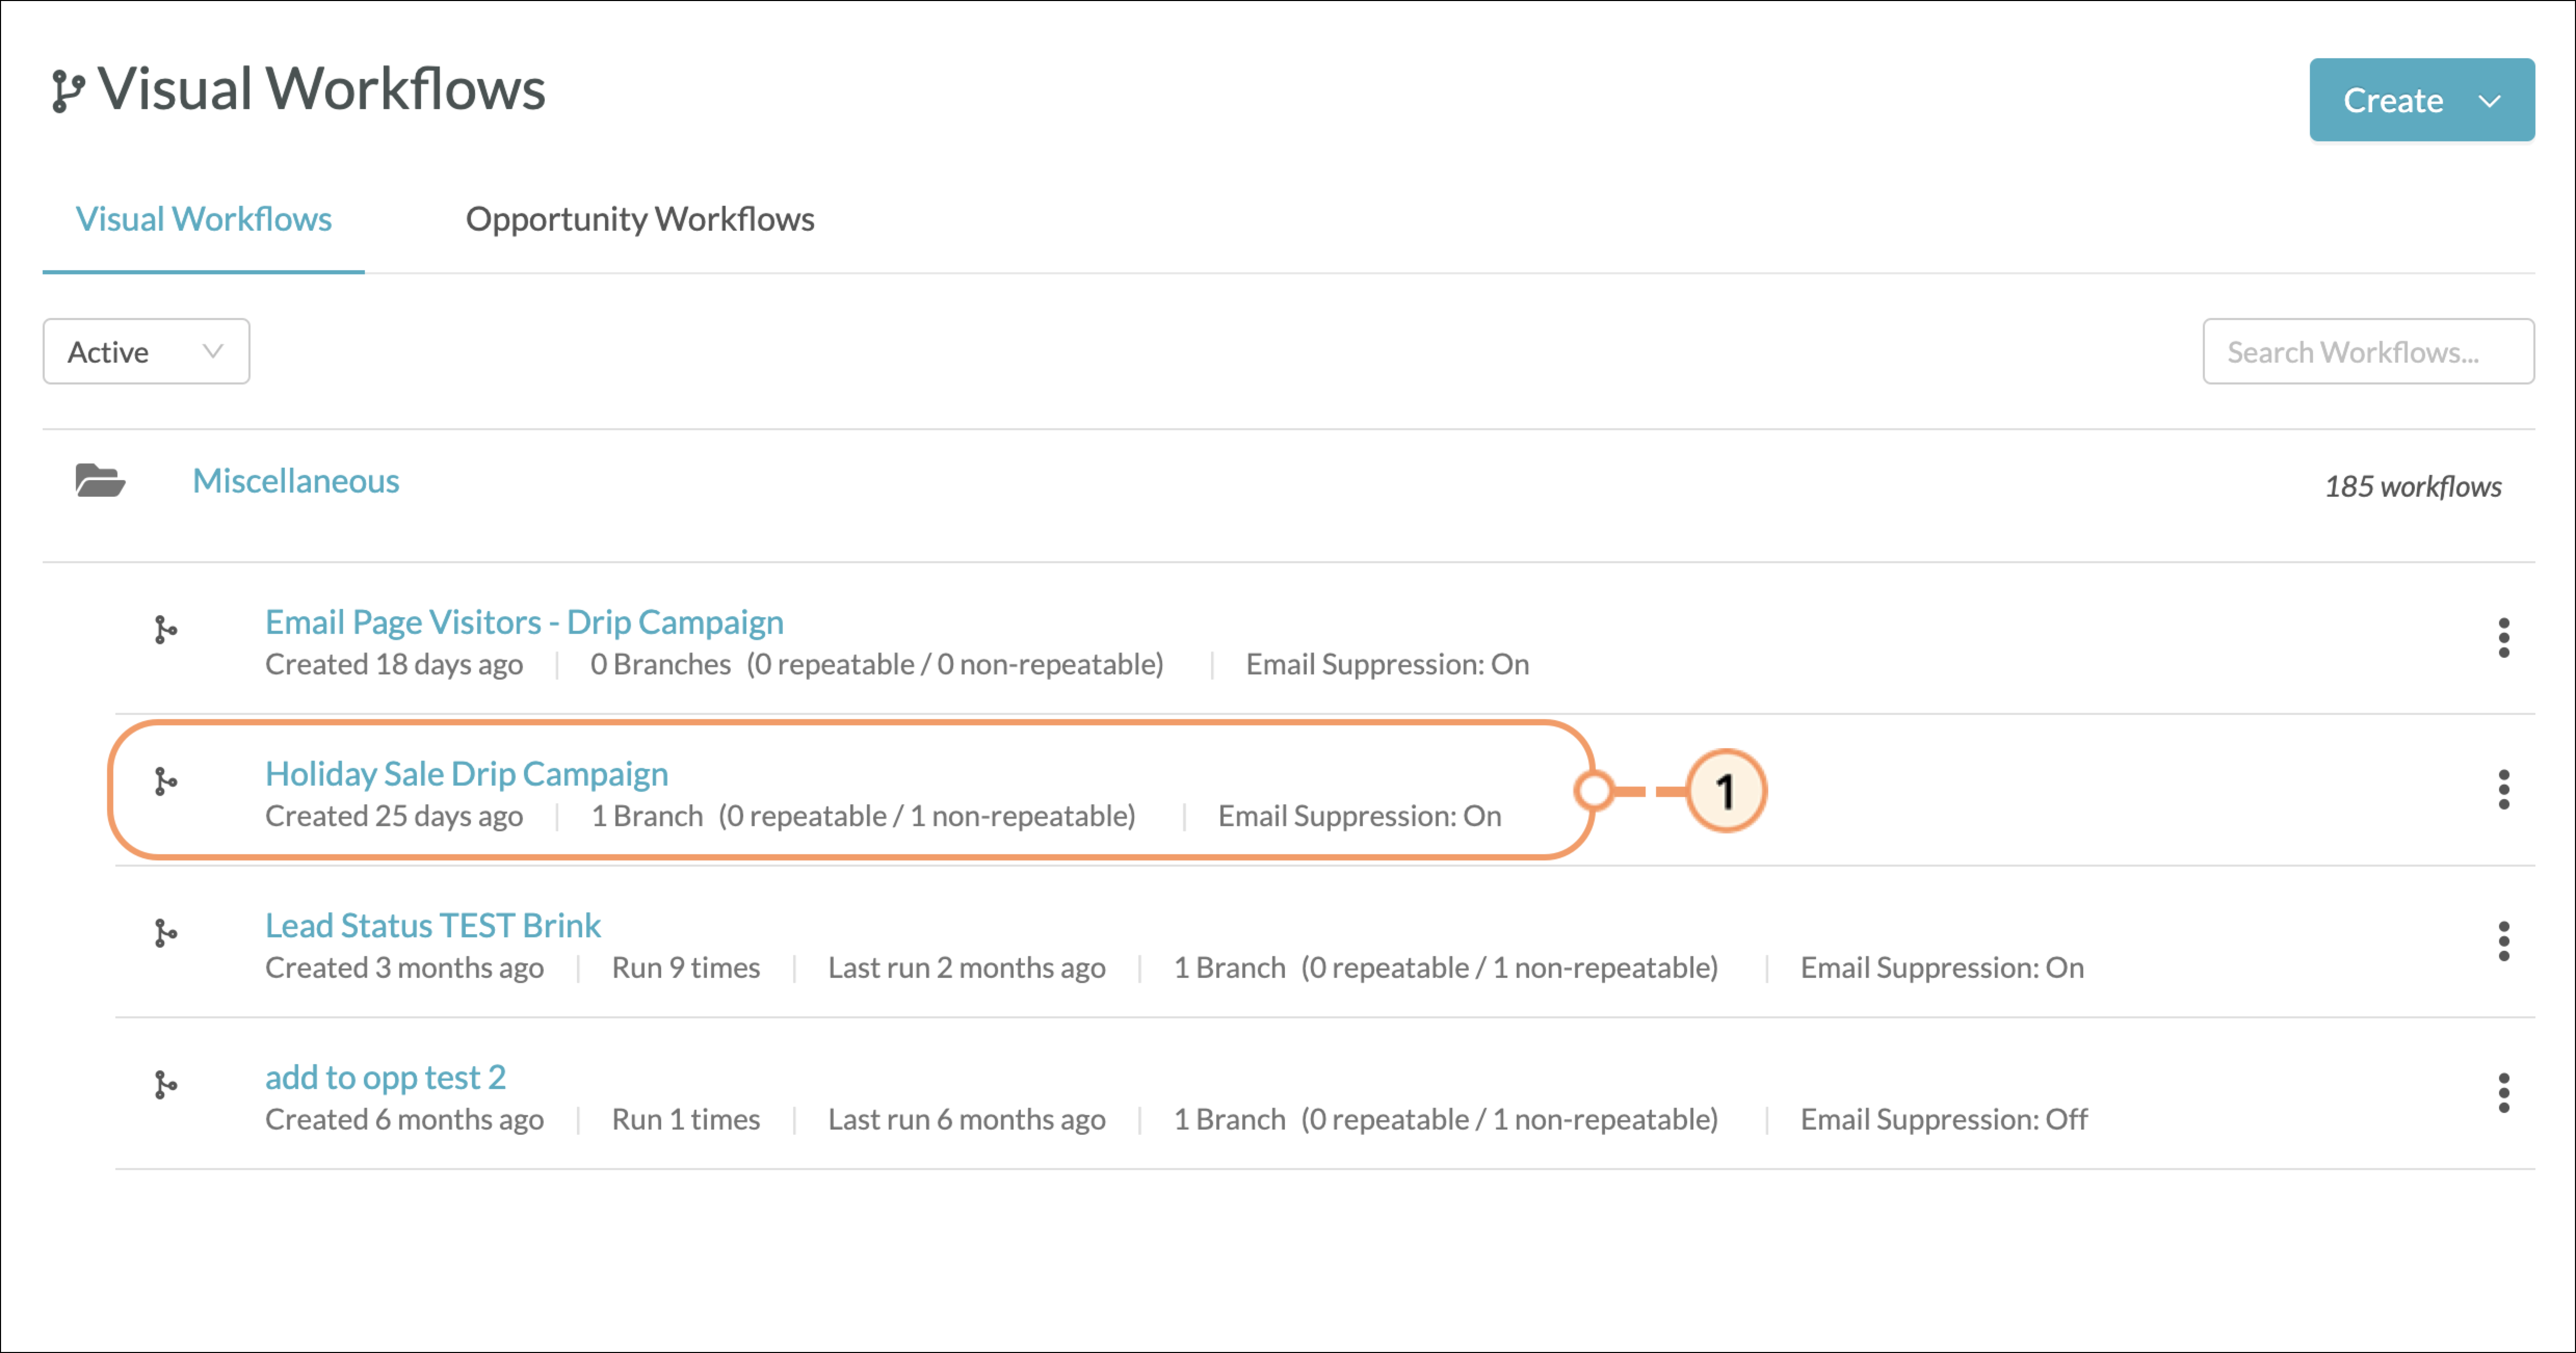Switch to the Opportunity Workflows tab
The image size is (2576, 1353).
tap(640, 220)
